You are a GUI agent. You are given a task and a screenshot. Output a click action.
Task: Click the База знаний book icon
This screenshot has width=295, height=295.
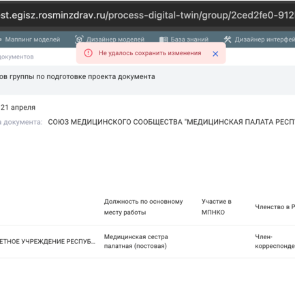[164, 40]
